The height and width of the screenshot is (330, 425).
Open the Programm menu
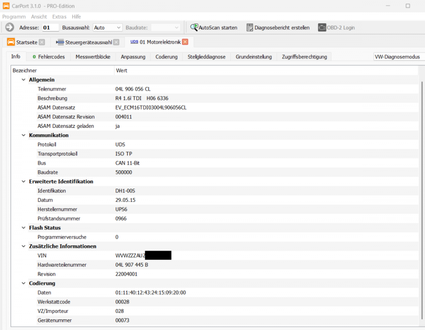click(14, 17)
